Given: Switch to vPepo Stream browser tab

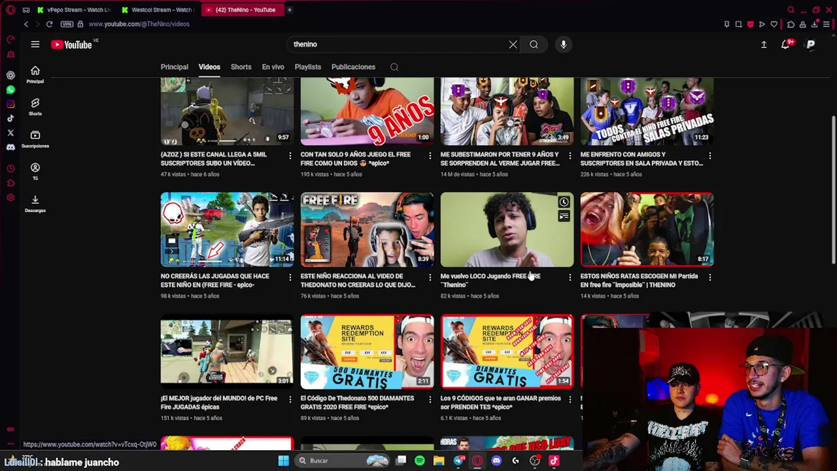Looking at the screenshot, I should (74, 10).
